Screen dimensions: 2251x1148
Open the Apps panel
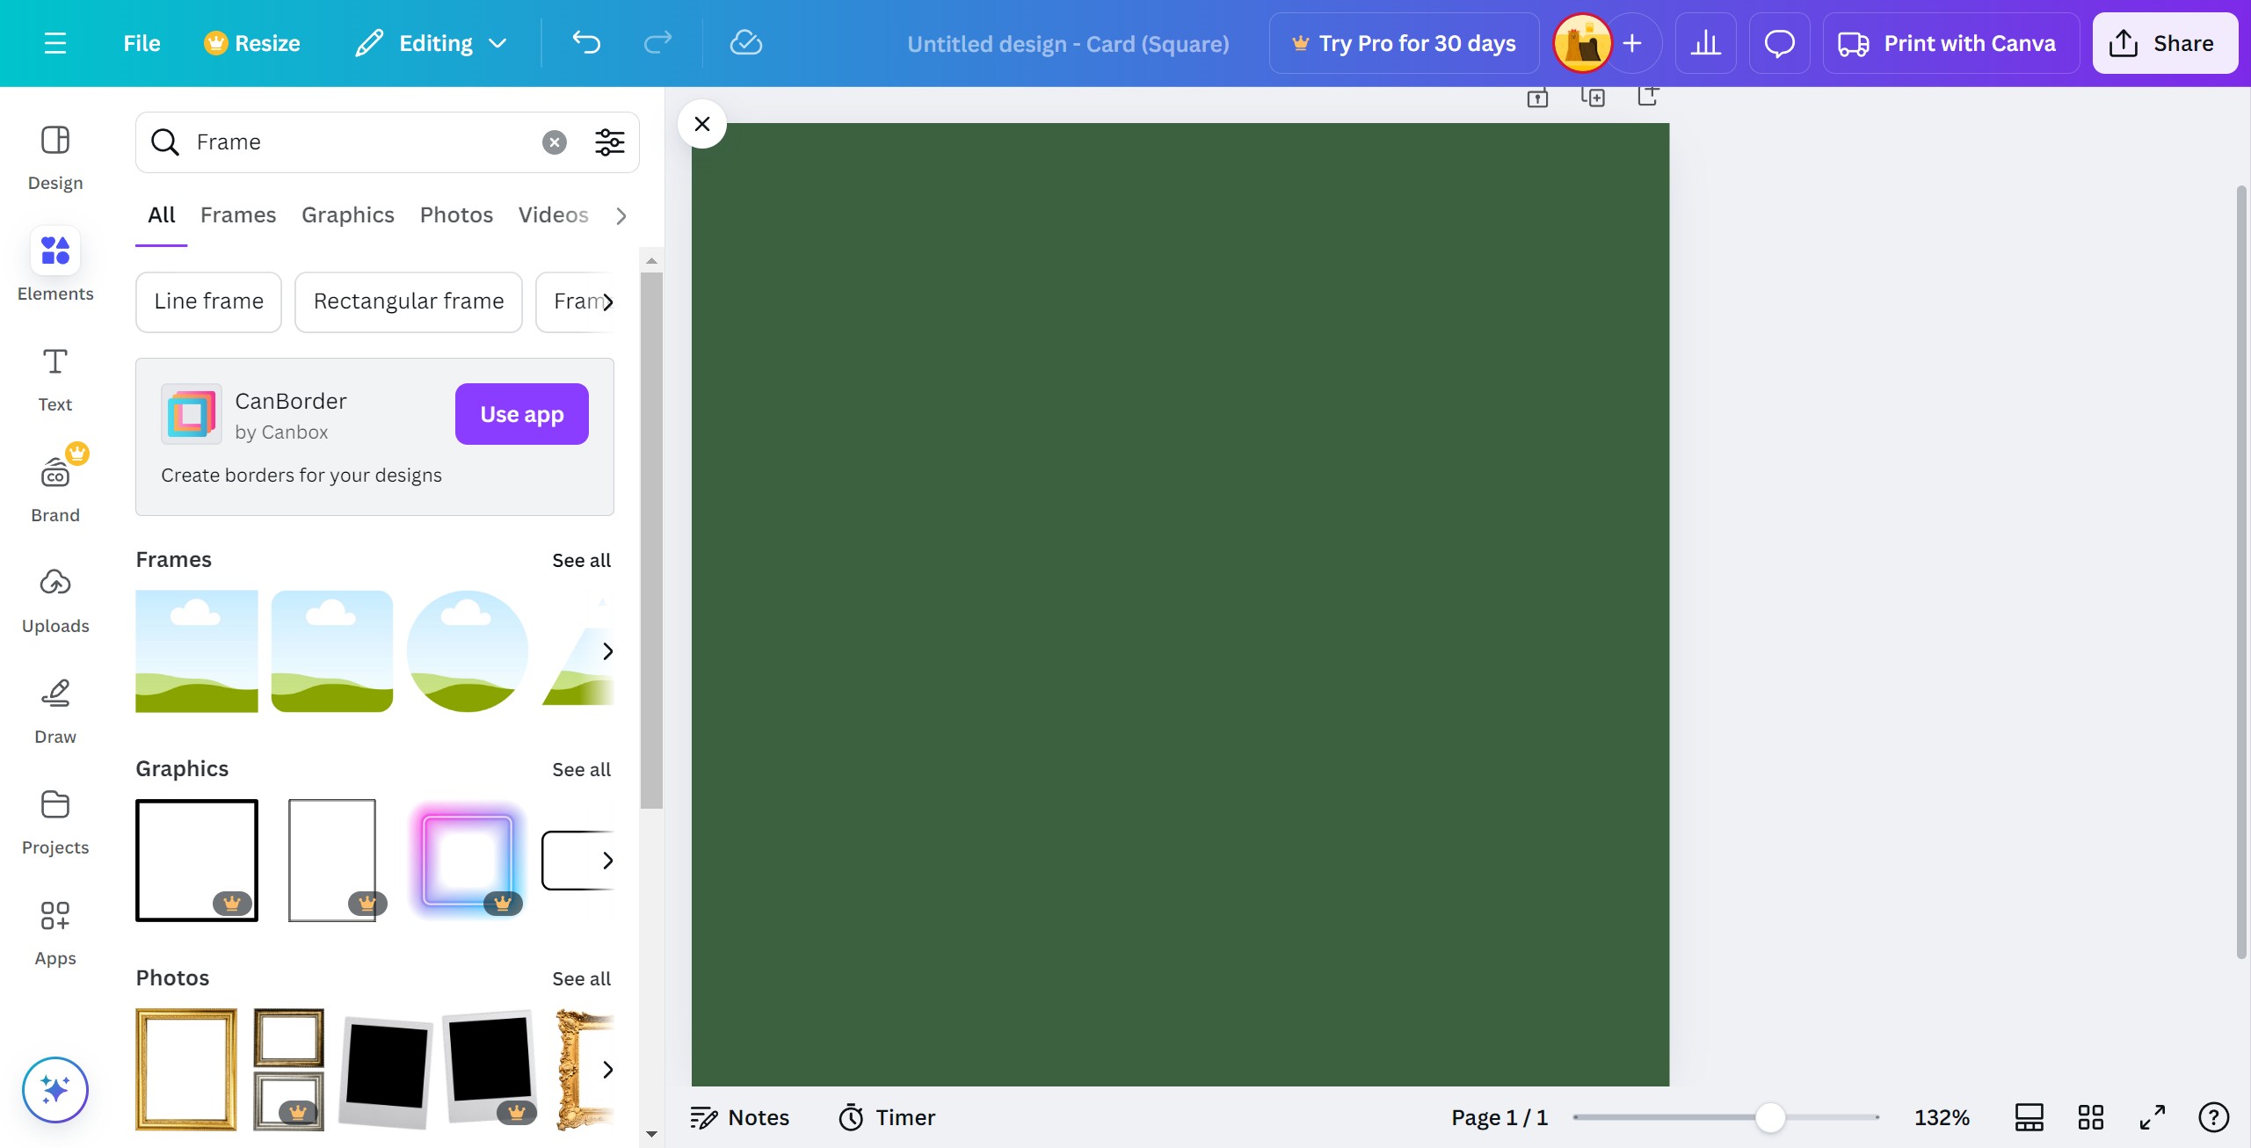pyautogui.click(x=55, y=932)
